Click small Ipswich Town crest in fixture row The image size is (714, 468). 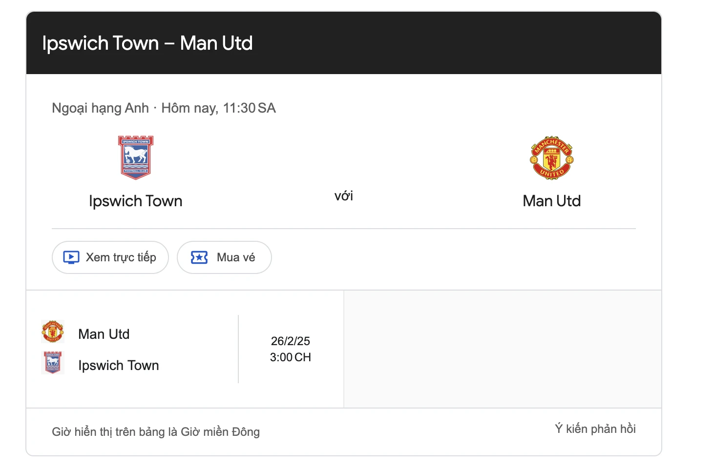[53, 363]
